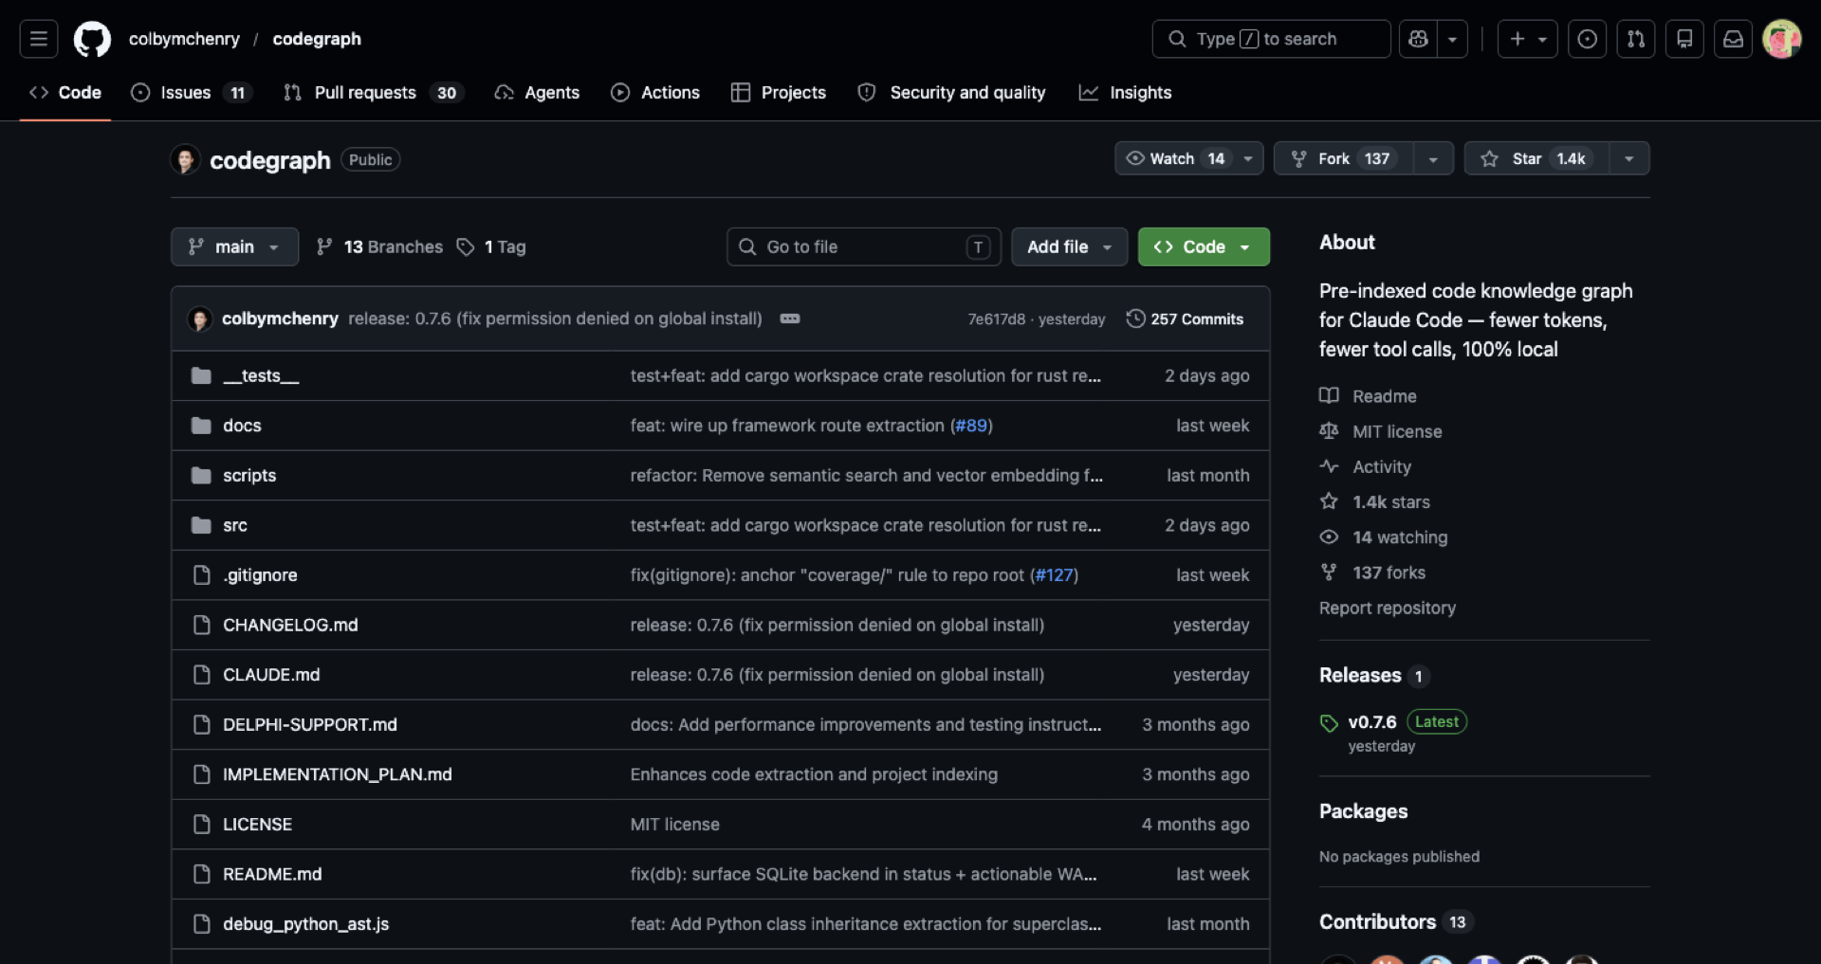1821x964 pixels.
Task: Switch to the Code tab
Action: [65, 93]
